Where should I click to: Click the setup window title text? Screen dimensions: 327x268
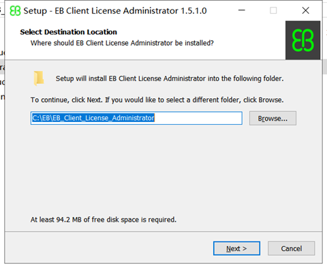click(x=115, y=11)
